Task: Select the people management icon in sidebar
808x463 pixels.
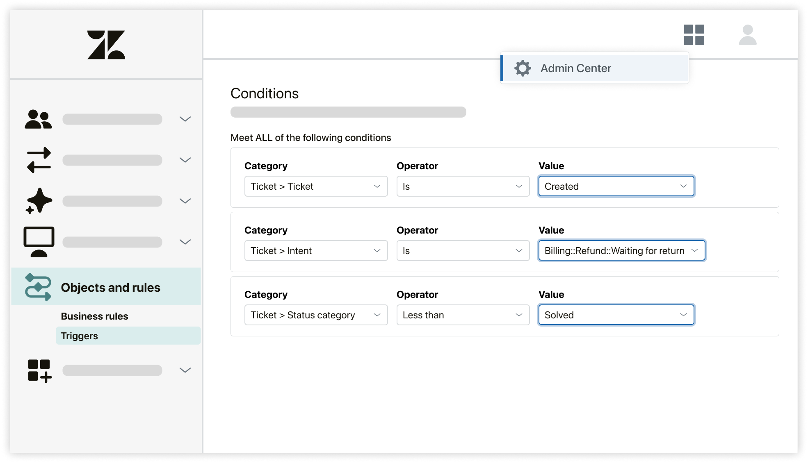Action: point(39,119)
